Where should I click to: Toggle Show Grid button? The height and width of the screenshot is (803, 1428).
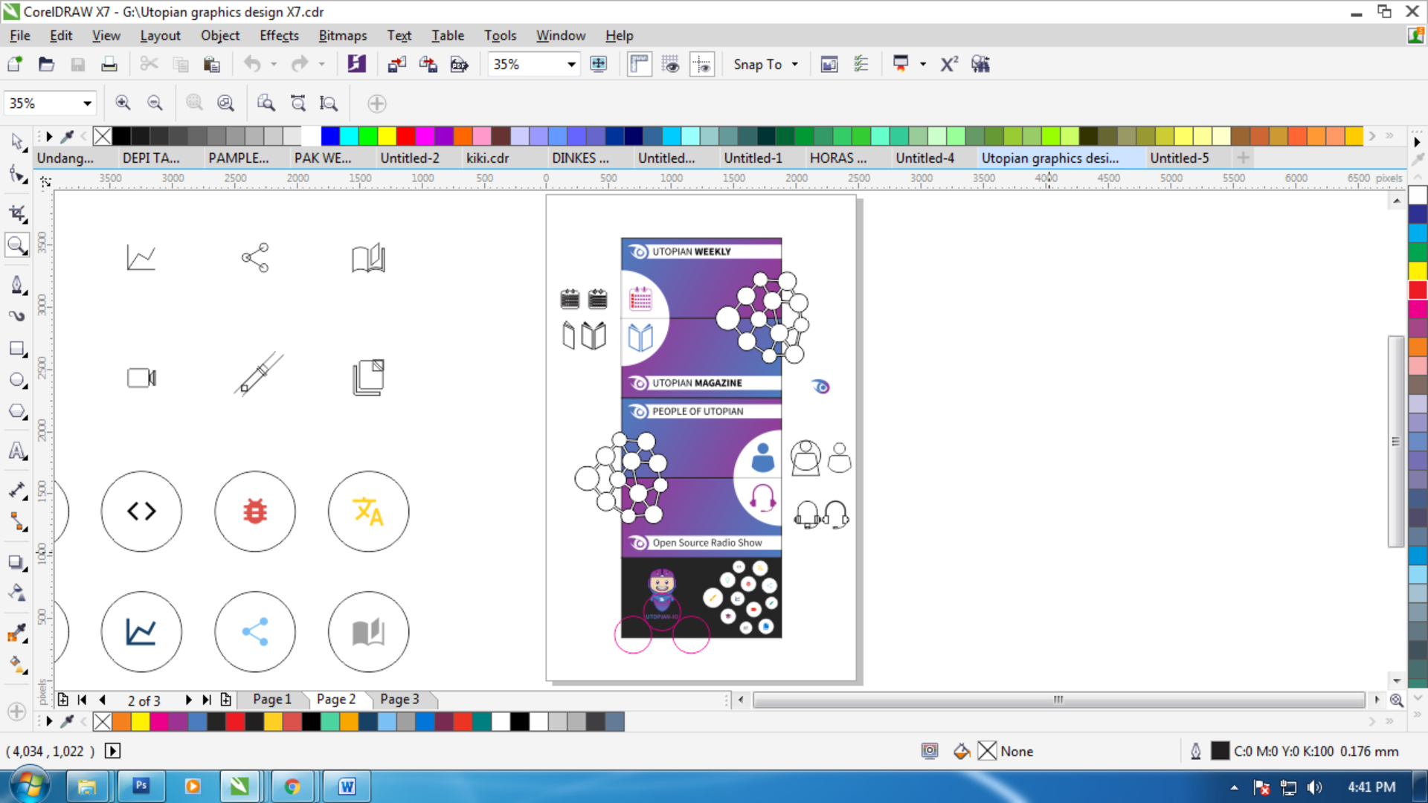coord(670,64)
